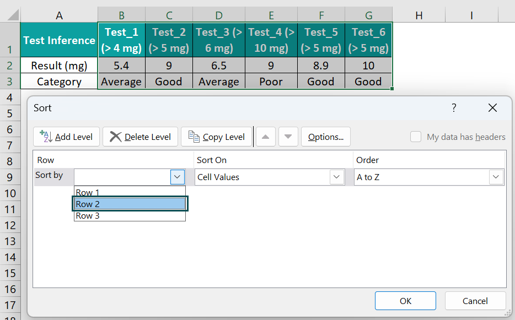Open help with the question mark icon
This screenshot has height=320, width=515.
coord(454,107)
